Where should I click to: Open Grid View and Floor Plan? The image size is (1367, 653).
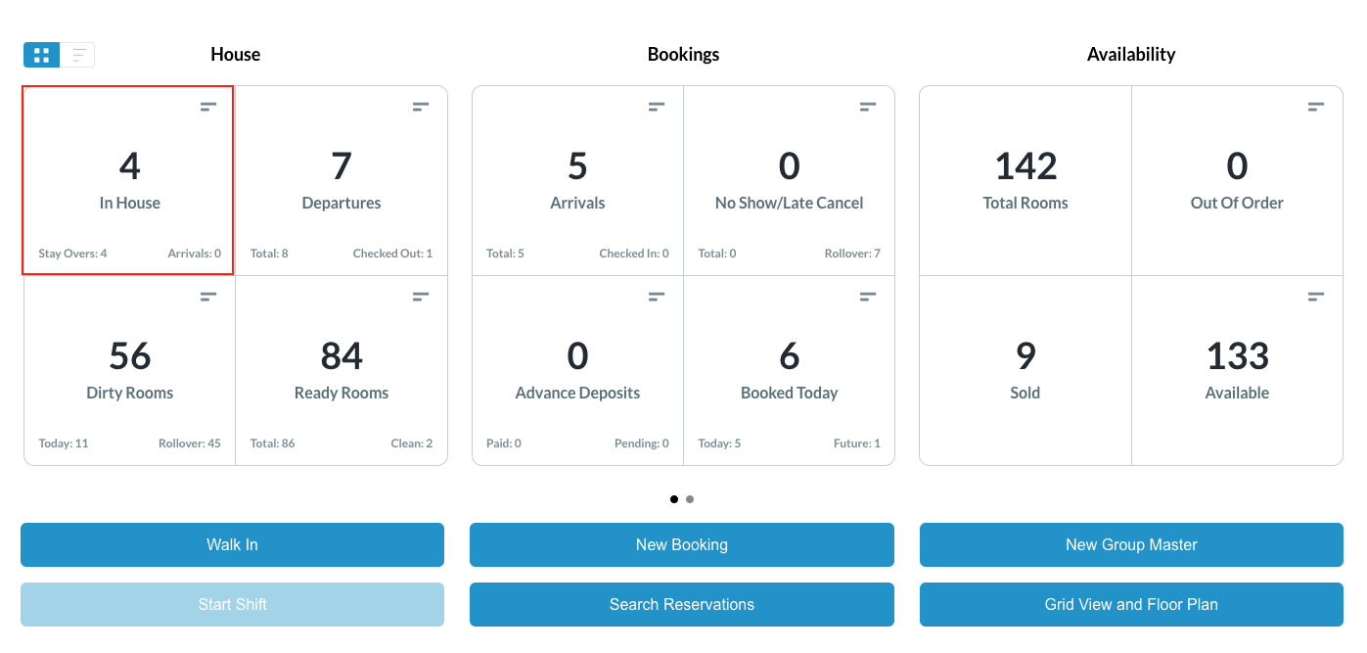point(1131,604)
